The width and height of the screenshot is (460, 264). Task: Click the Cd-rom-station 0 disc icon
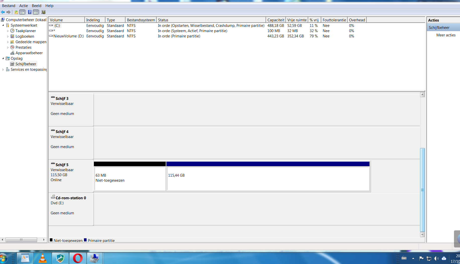tap(53, 197)
